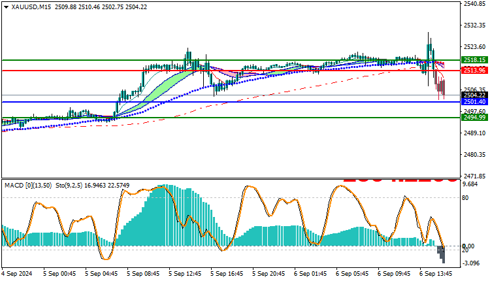Select the 2489.10 price scale value
This screenshot has height=281, width=490.
(x=475, y=133)
